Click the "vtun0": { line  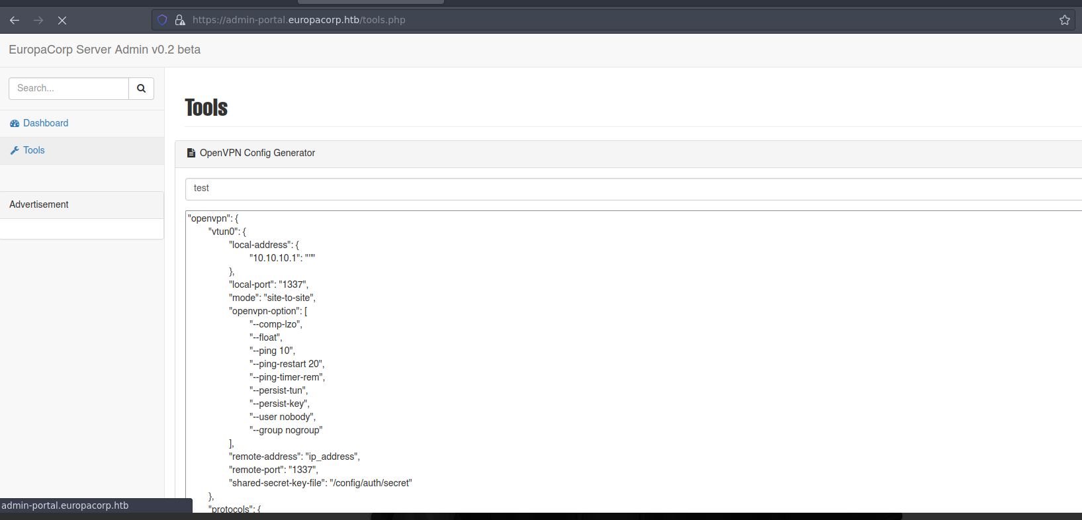coord(227,232)
